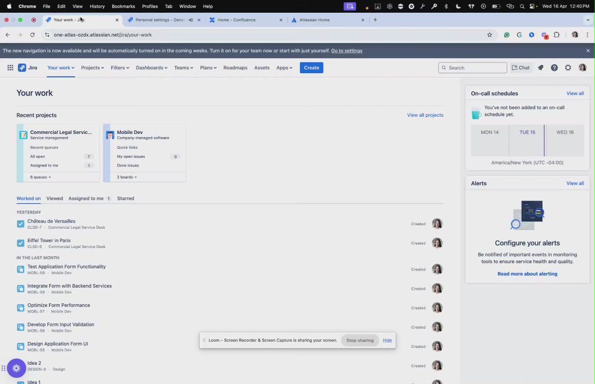The height and width of the screenshot is (384, 595).
Task: Click the Mobile Dev project icon
Action: (x=110, y=134)
